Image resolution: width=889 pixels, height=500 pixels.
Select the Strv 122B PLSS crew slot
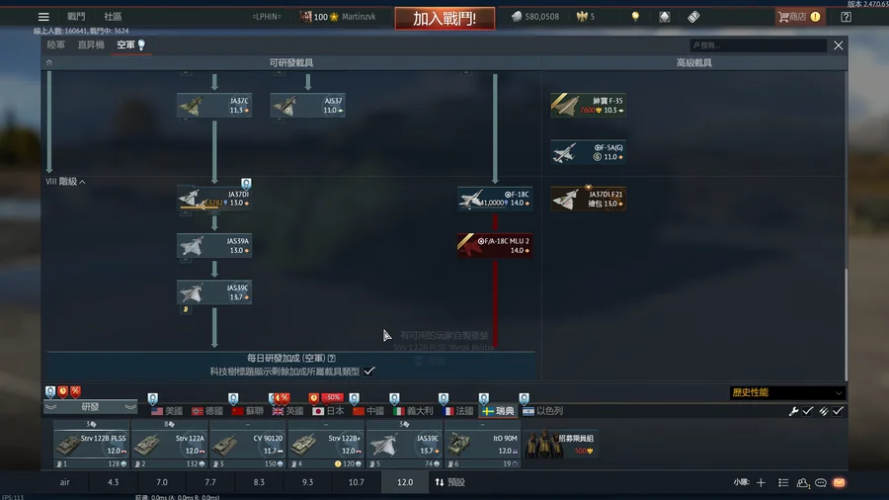[x=91, y=444]
